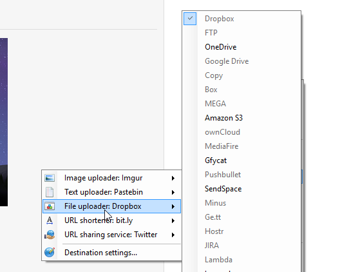This screenshot has width=340, height=272.
Task: Pick Minus from the uploader list
Action: (241, 203)
